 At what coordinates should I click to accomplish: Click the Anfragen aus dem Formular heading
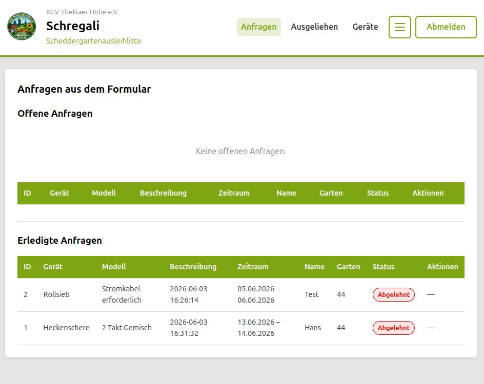point(84,89)
